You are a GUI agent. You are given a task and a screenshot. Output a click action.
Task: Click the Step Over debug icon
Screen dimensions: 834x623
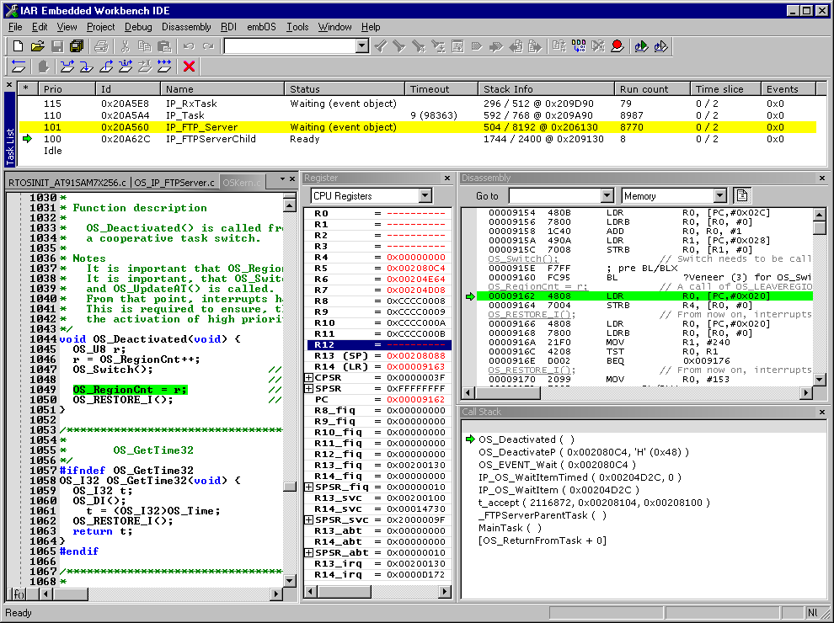click(x=67, y=67)
